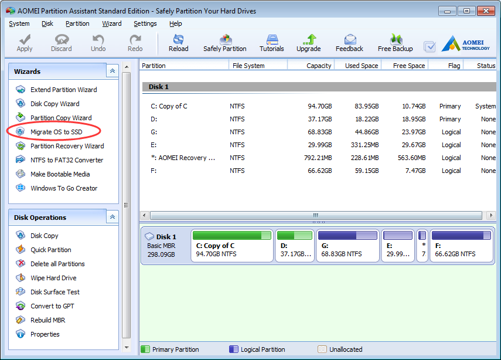501x360 pixels.
Task: Open the Help menu
Action: pyautogui.click(x=175, y=23)
